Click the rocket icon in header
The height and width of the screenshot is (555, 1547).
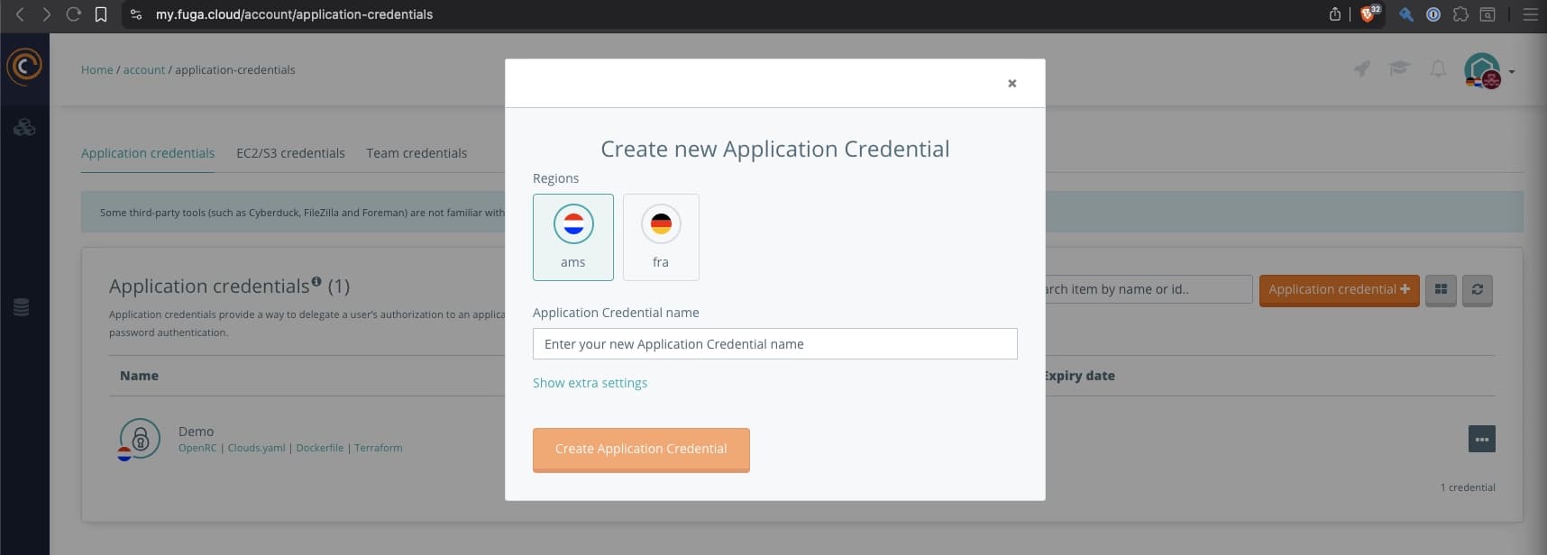[1361, 68]
